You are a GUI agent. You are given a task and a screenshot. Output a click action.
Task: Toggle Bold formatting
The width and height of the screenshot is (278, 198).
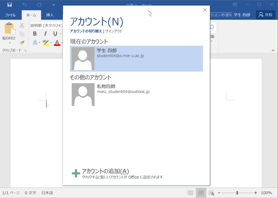(35, 34)
